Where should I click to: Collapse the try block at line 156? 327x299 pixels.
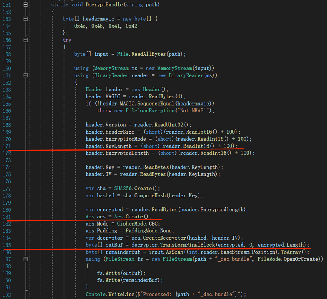26,40
